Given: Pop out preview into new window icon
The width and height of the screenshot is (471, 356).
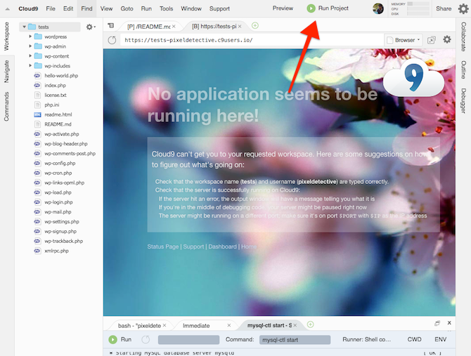Looking at the screenshot, I should coord(432,40).
